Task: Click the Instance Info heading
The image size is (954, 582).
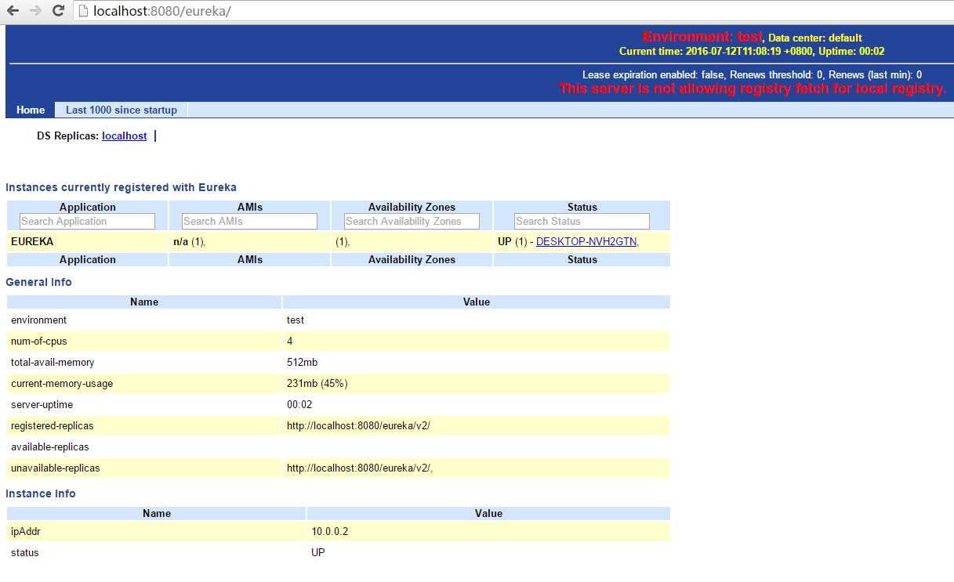Action: click(41, 493)
